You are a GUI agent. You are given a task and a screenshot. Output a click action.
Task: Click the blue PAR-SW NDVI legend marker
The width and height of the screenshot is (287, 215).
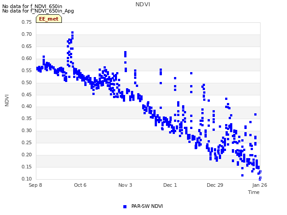(125, 206)
